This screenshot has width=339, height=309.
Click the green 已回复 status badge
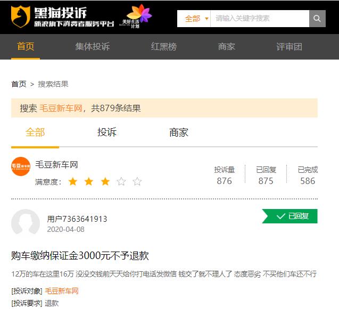(290, 216)
